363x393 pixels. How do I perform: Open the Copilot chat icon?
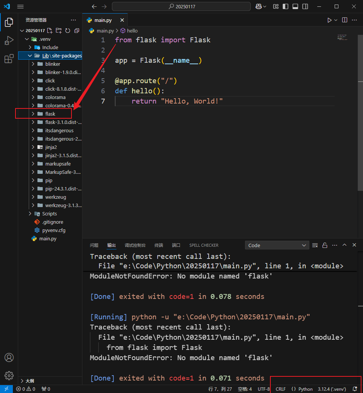[258, 6]
